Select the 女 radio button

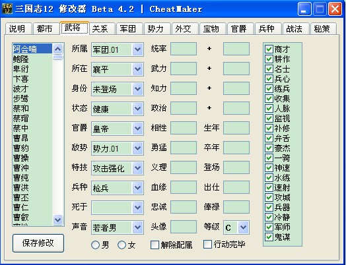point(121,245)
